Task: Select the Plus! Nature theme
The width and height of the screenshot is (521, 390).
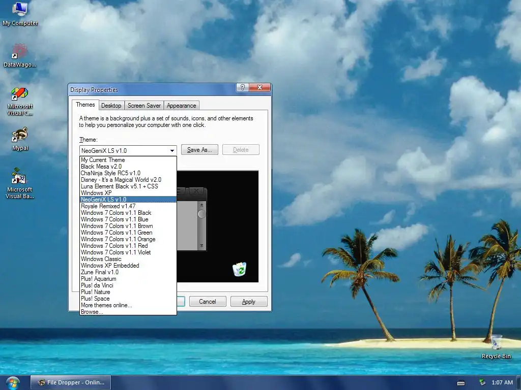Action: click(x=128, y=292)
